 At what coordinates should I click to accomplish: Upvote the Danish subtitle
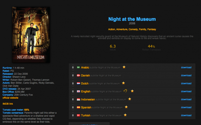coord(73,73)
